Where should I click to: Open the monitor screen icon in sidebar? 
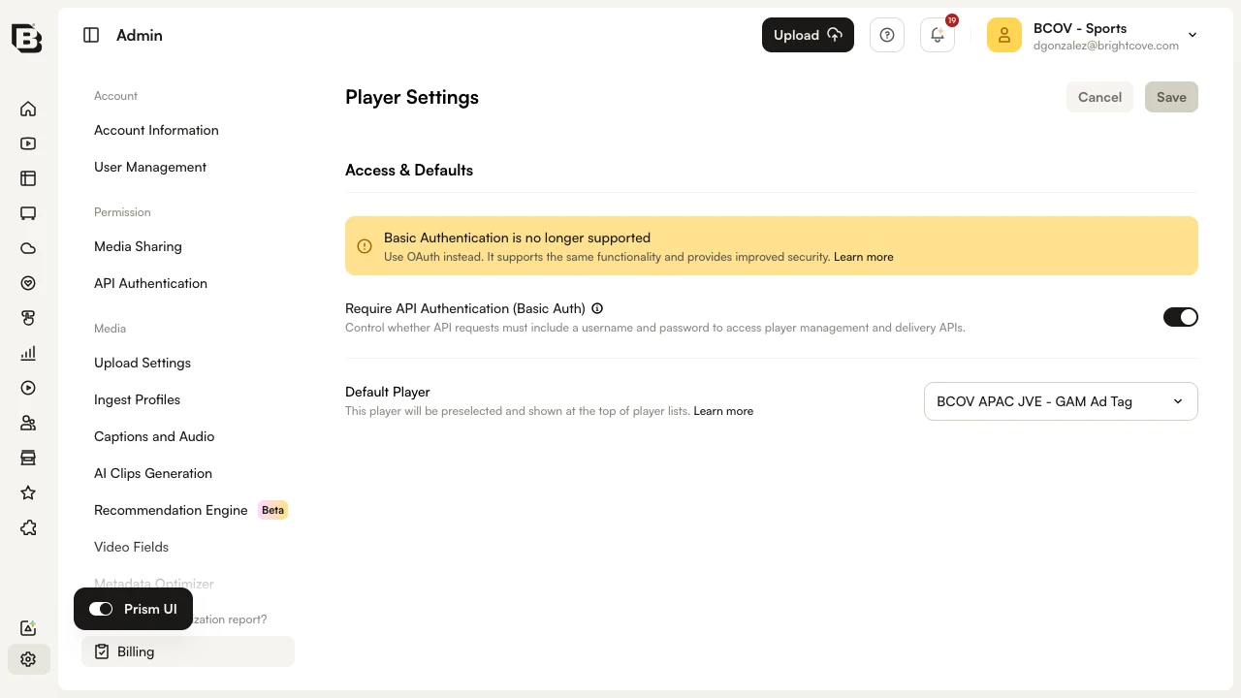click(x=28, y=213)
